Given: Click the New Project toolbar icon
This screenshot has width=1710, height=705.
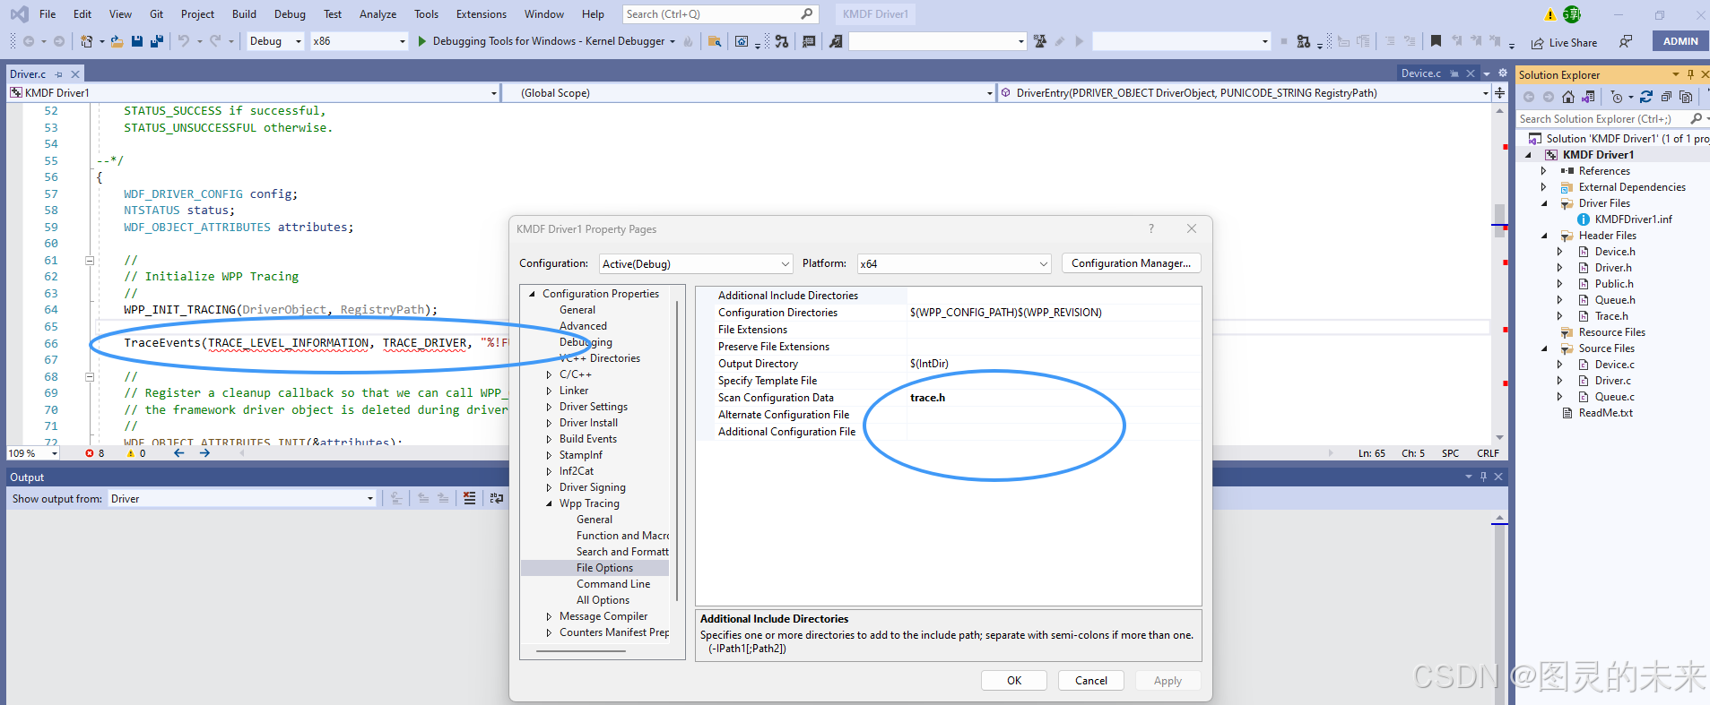Looking at the screenshot, I should [86, 41].
